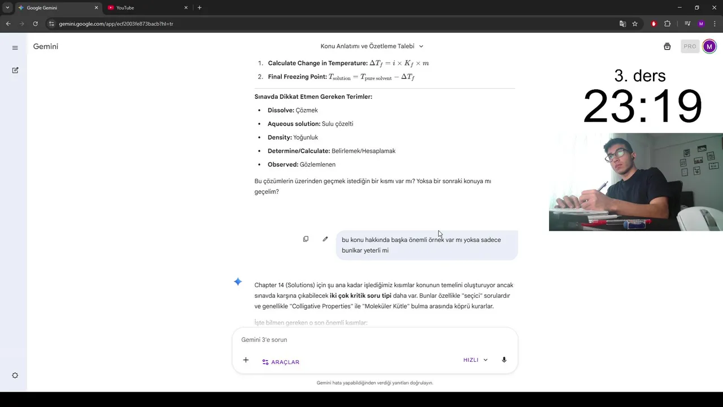Open the red ad blocker extension
Image resolution: width=723 pixels, height=407 pixels.
[x=654, y=24]
